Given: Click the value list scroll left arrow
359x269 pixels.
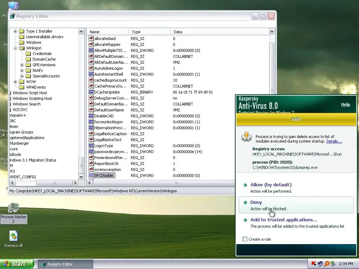Looking at the screenshot, I should 90,182.
